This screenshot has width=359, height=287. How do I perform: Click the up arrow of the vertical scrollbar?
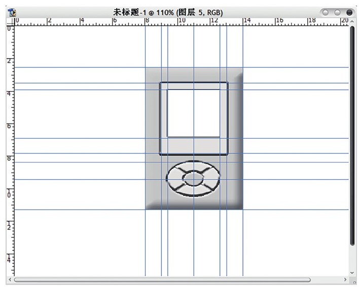click(x=352, y=21)
